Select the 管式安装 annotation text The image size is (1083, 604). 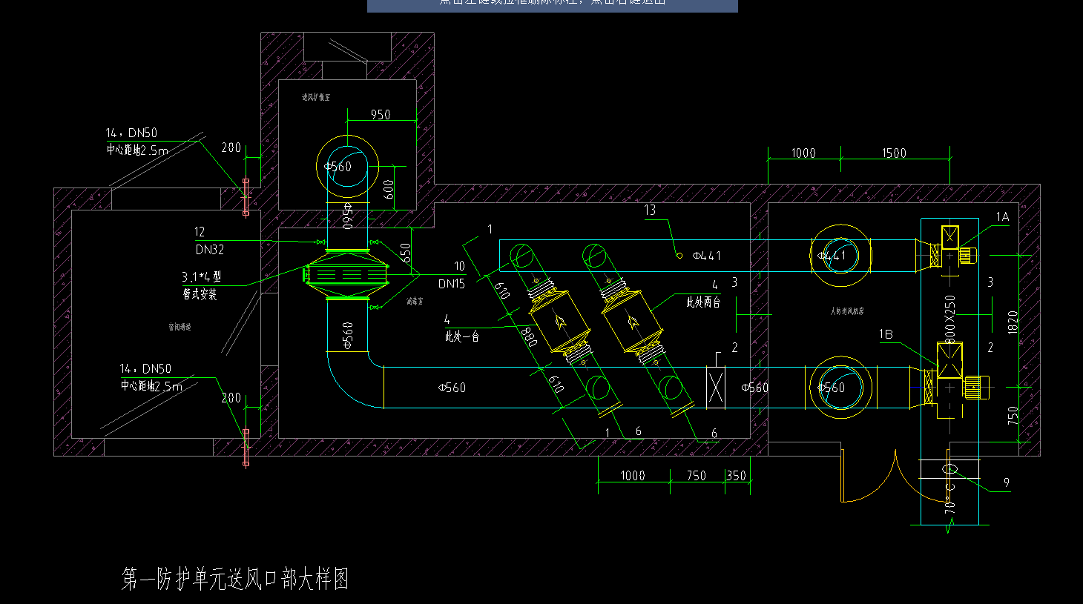200,294
